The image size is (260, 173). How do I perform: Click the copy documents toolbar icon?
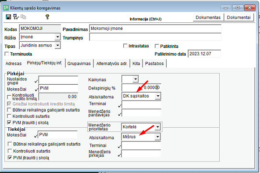coord(23,17)
